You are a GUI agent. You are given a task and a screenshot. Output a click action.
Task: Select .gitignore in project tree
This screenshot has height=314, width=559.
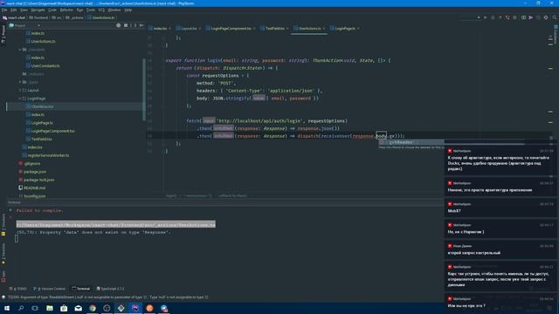[29, 163]
